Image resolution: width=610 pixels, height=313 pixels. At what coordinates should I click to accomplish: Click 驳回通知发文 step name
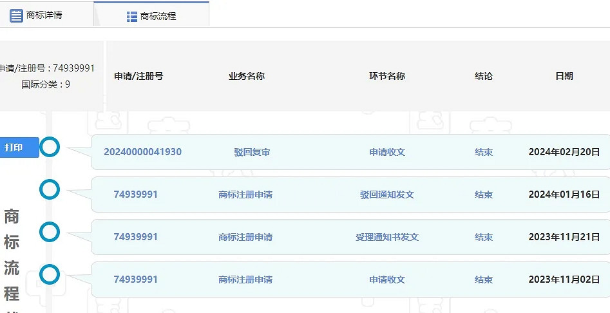386,194
